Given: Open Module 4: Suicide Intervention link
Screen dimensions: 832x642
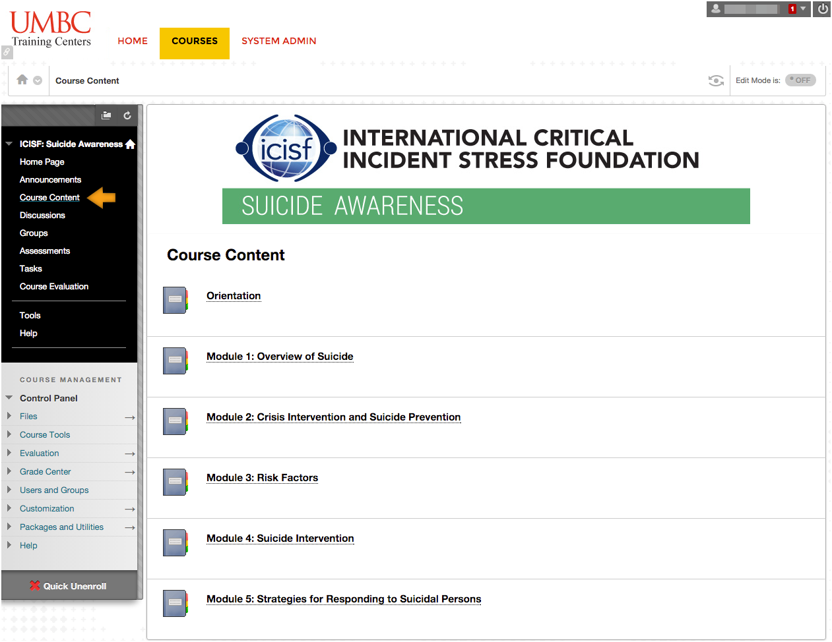Looking at the screenshot, I should pos(280,538).
